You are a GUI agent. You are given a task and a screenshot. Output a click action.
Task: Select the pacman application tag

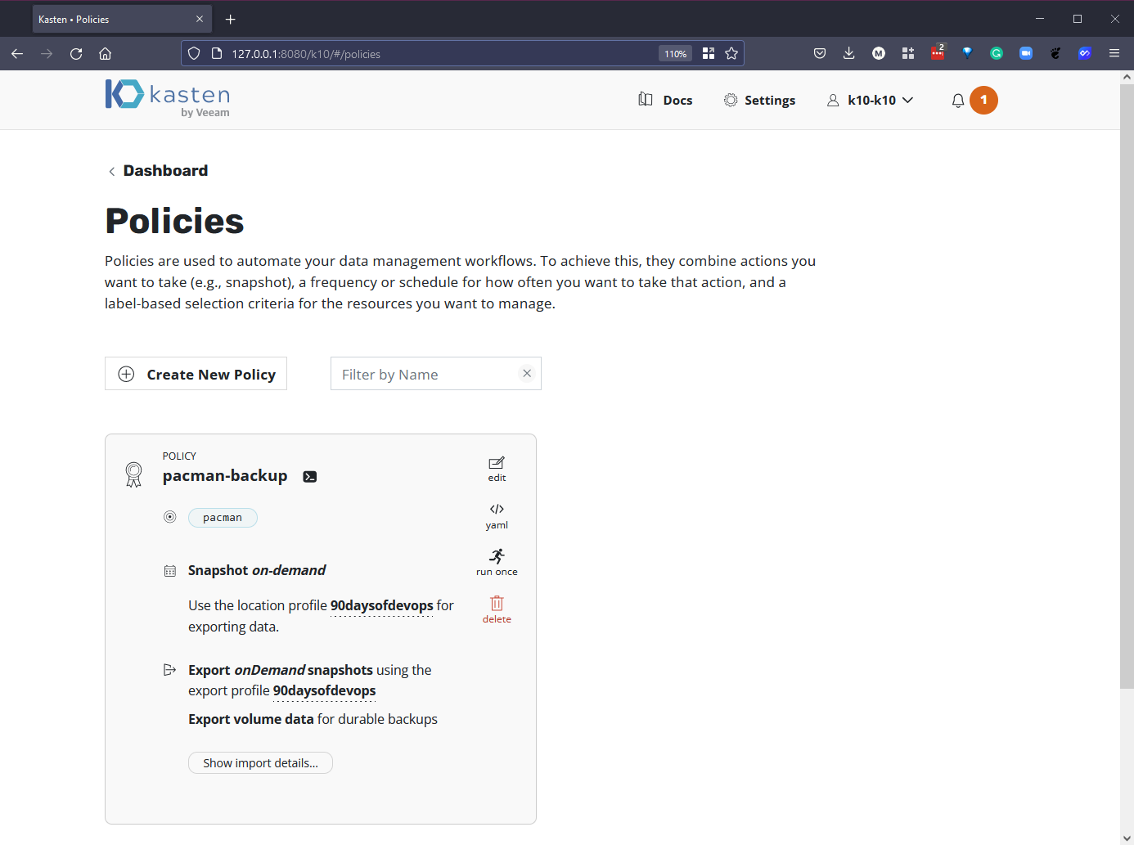pyautogui.click(x=223, y=518)
